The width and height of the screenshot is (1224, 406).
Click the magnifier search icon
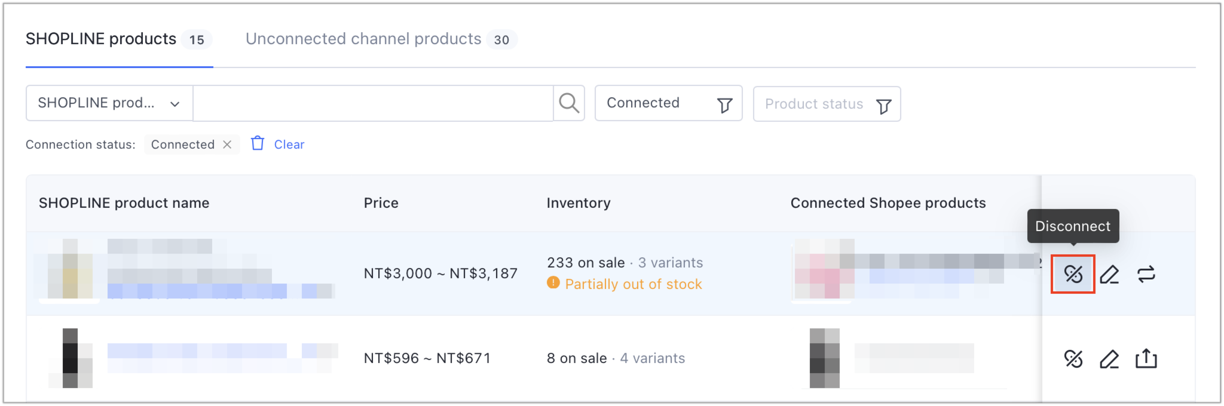point(569,103)
